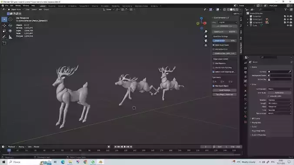Enable Z symmetry checkbox
This screenshot has width=294, height=165.
point(230,82)
